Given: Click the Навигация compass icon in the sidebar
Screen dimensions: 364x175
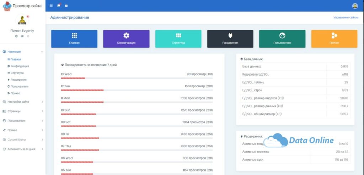Looking at the screenshot, I should tap(4, 52).
